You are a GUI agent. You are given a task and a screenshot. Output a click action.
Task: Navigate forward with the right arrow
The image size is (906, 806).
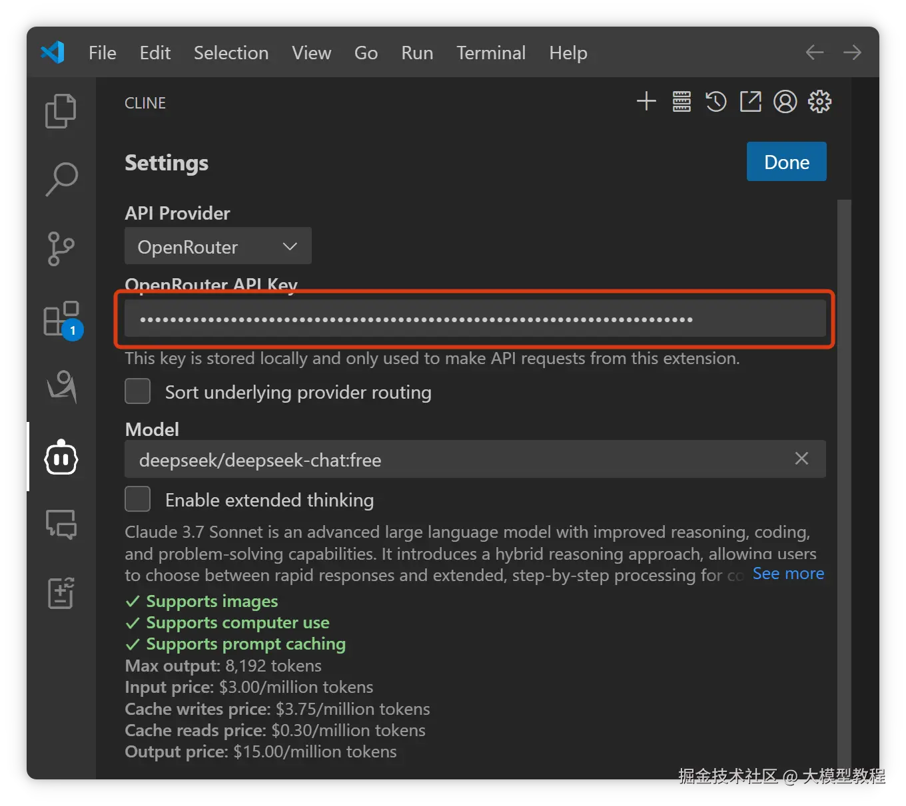[x=852, y=53]
